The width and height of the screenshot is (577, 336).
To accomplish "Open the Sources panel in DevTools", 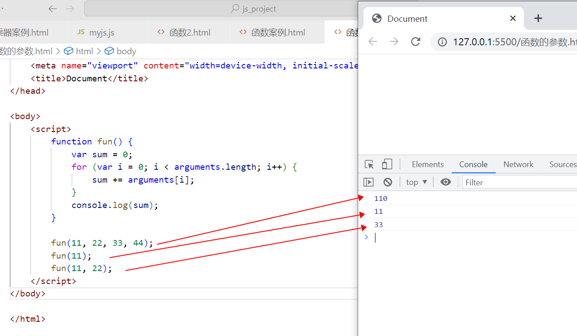I will pyautogui.click(x=563, y=164).
